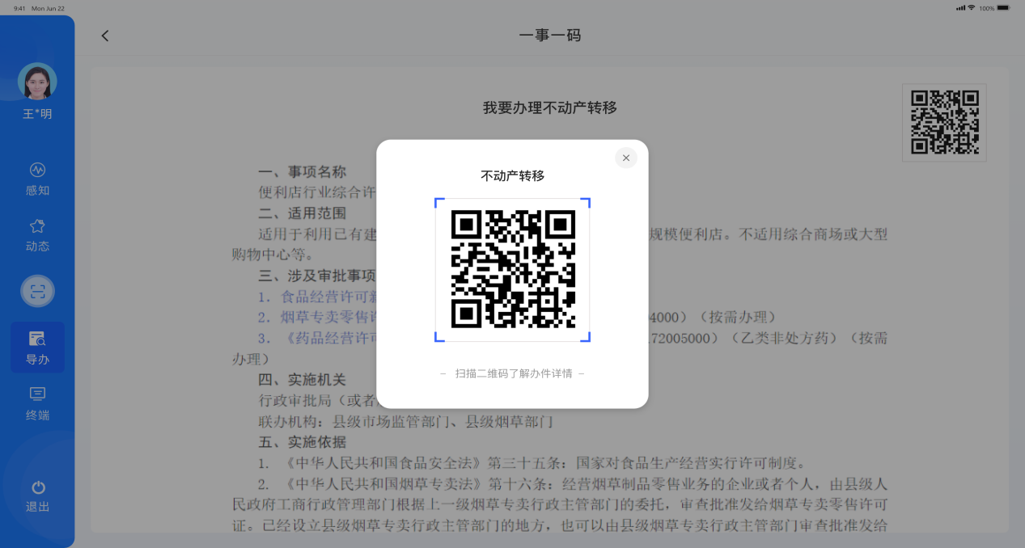Click the small QR code at top right

pos(945,122)
